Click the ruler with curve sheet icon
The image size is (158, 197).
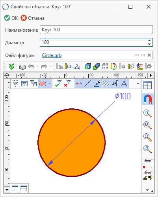tap(131, 66)
